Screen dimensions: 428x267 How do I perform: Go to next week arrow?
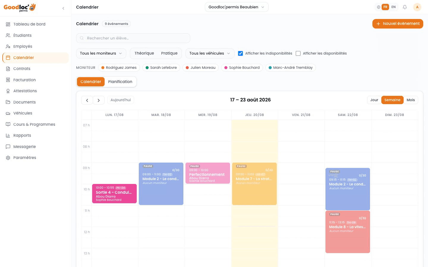point(99,100)
